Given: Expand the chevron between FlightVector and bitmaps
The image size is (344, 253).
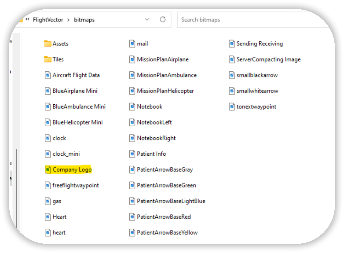Looking at the screenshot, I should pos(67,20).
